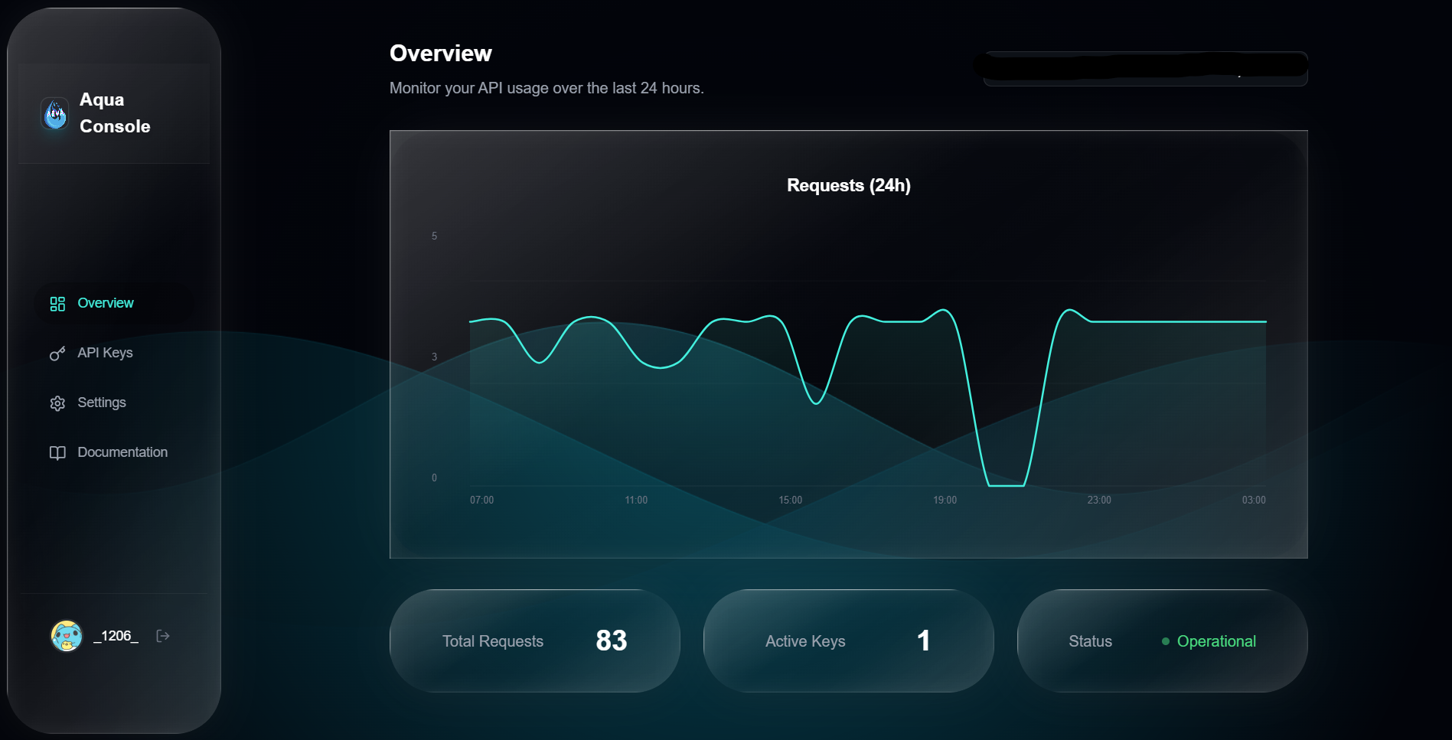Click the Overview grid icon
The image size is (1452, 740).
(x=57, y=304)
